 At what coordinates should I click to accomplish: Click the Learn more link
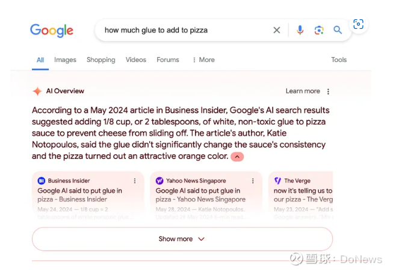tap(303, 91)
